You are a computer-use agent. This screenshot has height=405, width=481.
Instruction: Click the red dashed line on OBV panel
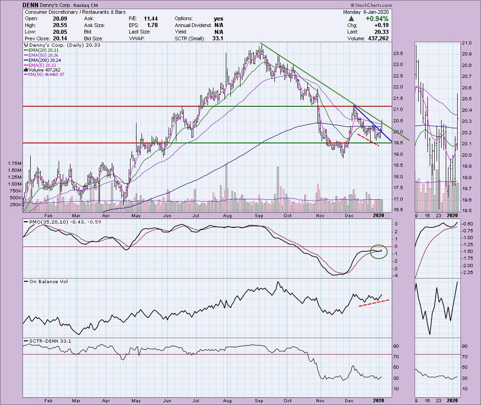point(374,302)
